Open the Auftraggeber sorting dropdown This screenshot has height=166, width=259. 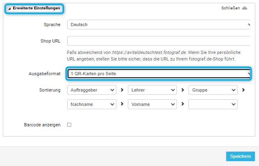[x=92, y=90]
